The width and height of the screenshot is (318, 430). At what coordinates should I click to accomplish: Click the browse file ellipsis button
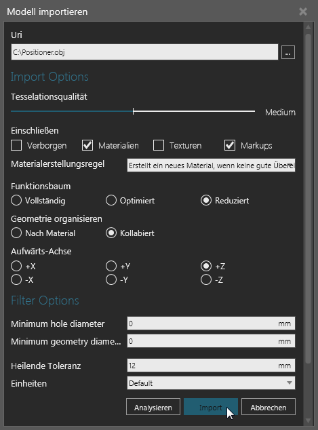pyautogui.click(x=288, y=52)
